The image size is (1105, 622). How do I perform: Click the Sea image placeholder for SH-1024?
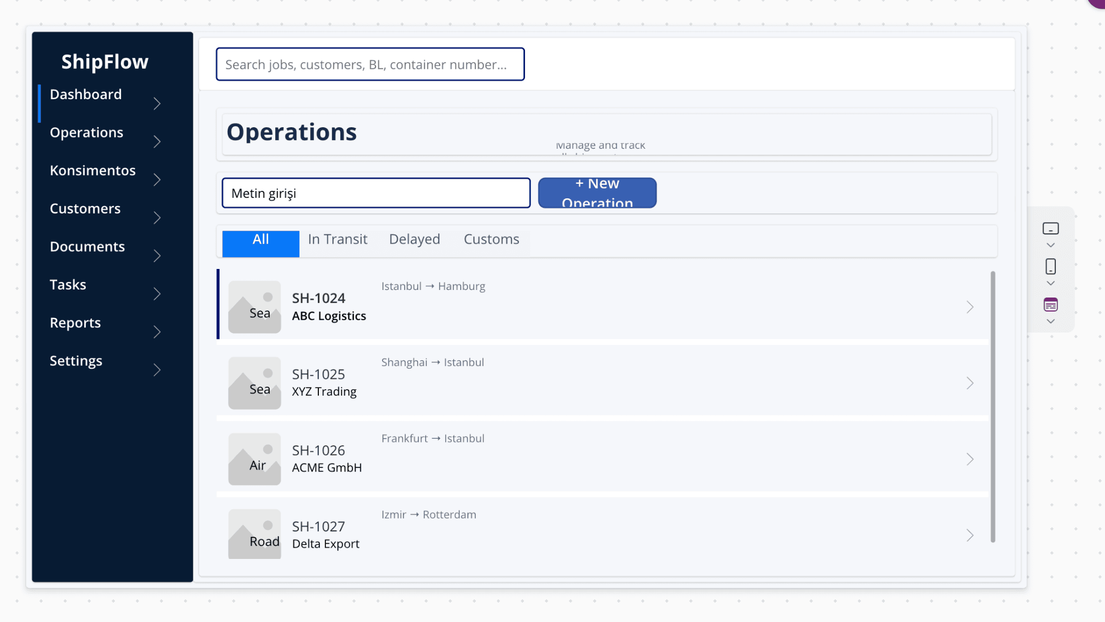pyautogui.click(x=254, y=307)
